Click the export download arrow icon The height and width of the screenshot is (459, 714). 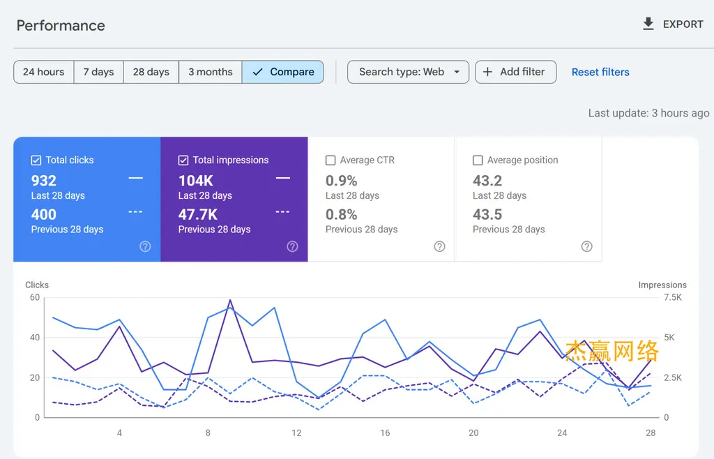click(x=648, y=24)
